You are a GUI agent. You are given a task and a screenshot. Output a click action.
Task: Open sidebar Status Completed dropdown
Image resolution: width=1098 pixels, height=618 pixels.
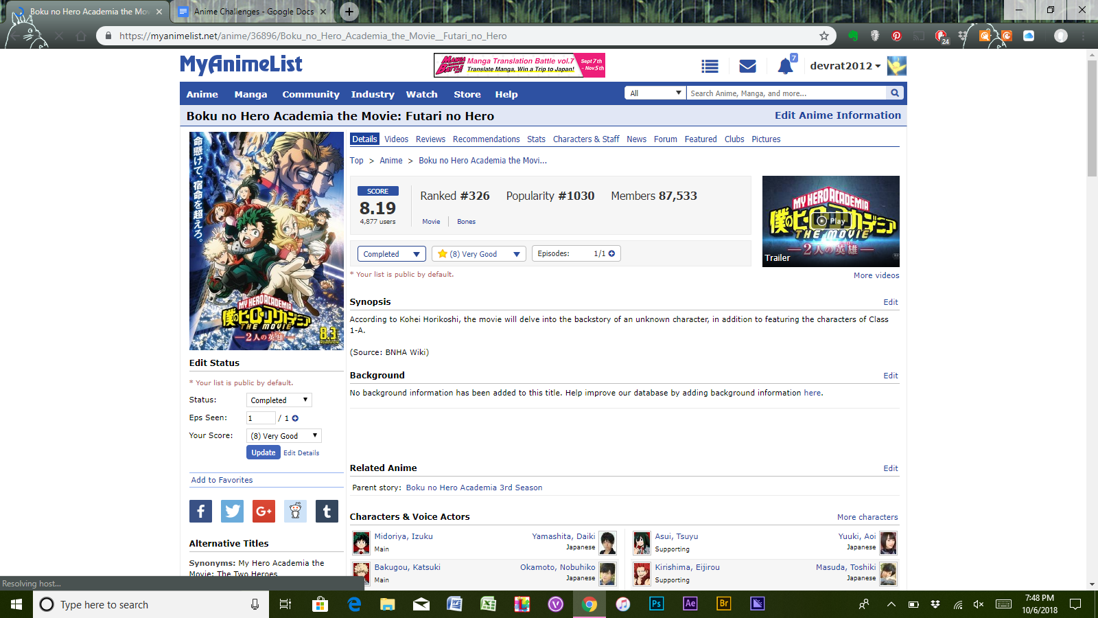pyautogui.click(x=279, y=400)
